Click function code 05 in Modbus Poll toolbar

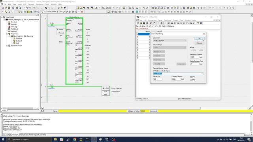(169, 23)
